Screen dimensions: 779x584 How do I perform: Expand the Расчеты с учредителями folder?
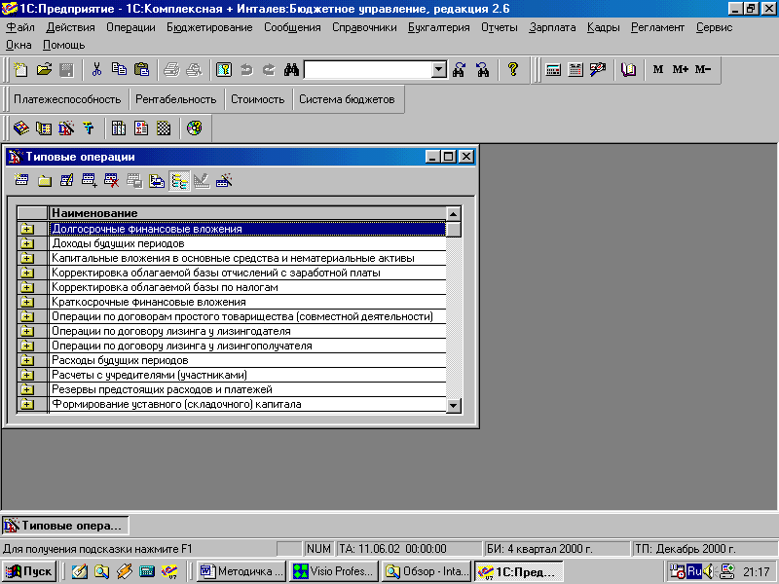[x=27, y=375]
